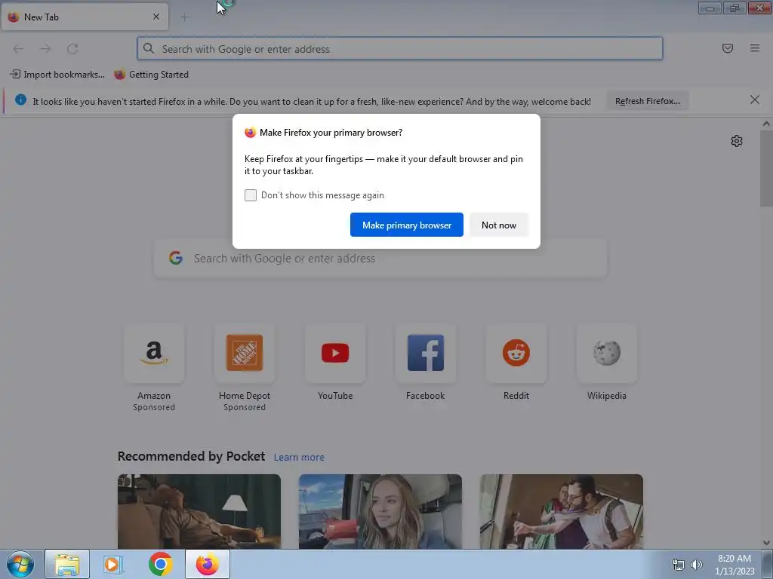Launch Windows Media Player from taskbar
Viewport: 773px width, 579px height.
coord(113,564)
